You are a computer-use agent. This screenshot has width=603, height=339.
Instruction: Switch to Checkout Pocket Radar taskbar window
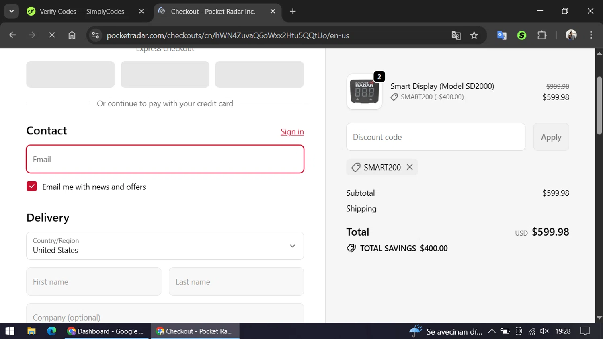coord(195,331)
